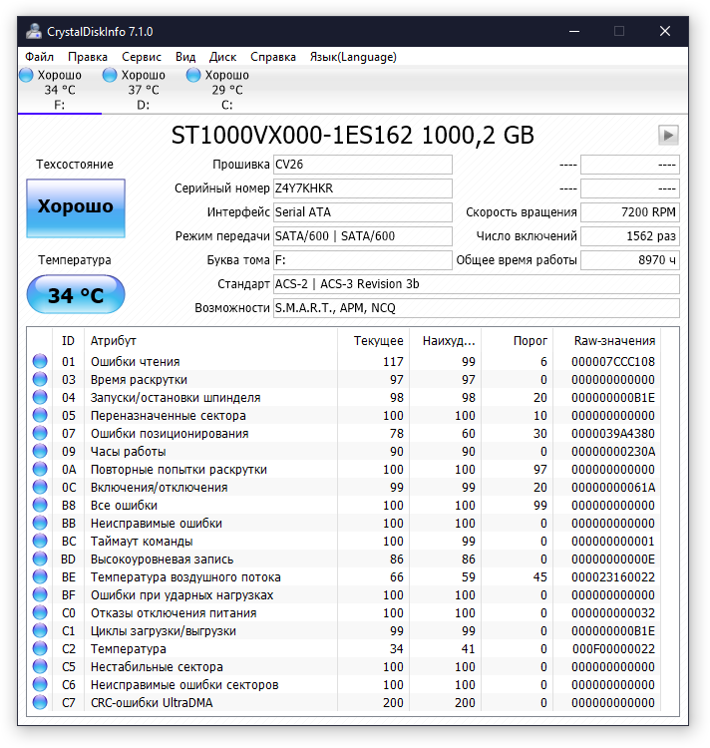The height and width of the screenshot is (748, 710).
Task: Open the Язык(Language) menu
Action: (353, 57)
